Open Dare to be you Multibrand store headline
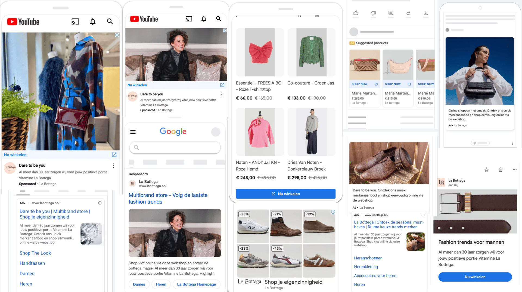The height and width of the screenshot is (292, 522). point(55,214)
